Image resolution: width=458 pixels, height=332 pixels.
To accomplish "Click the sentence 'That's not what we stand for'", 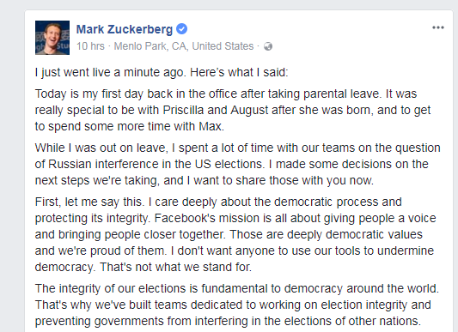I will point(175,267).
